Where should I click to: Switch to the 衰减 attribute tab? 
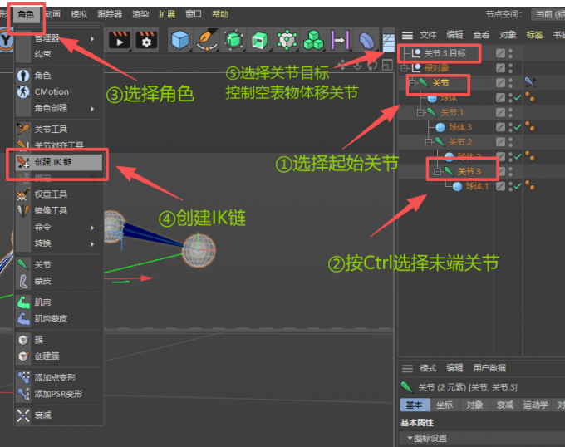point(505,405)
